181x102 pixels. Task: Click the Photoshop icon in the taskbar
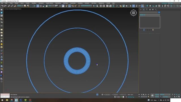(x=21, y=100)
